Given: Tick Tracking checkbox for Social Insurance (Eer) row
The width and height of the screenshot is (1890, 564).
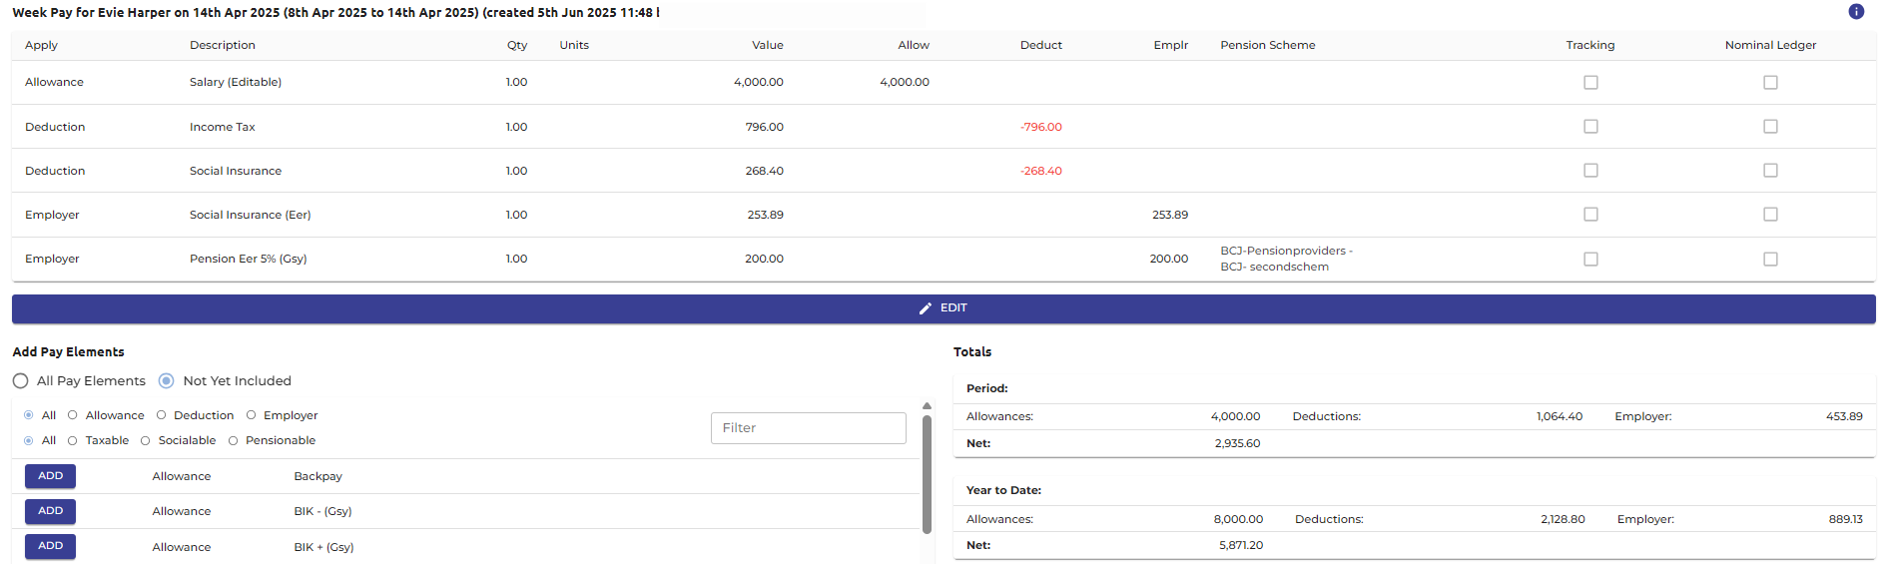Looking at the screenshot, I should [1590, 215].
